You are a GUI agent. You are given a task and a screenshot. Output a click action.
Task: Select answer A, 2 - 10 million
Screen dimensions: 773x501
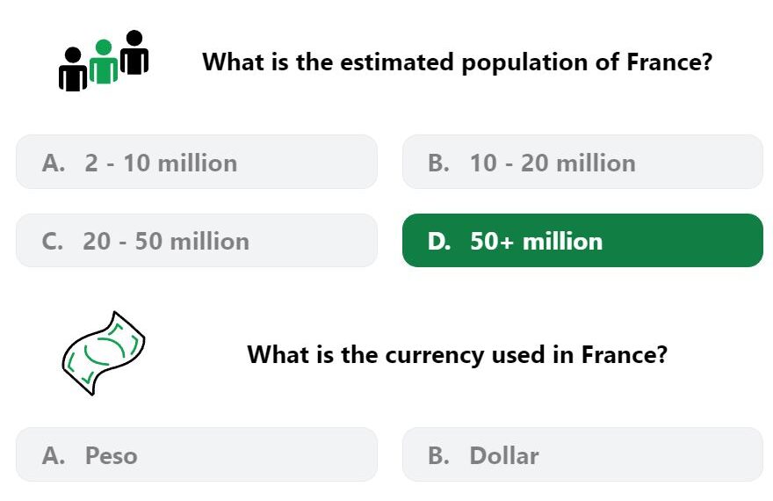[x=197, y=162]
